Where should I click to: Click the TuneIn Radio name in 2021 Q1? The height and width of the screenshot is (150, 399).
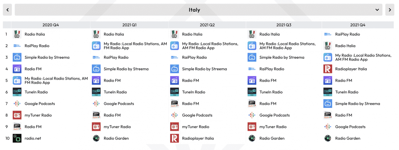[x=115, y=92]
